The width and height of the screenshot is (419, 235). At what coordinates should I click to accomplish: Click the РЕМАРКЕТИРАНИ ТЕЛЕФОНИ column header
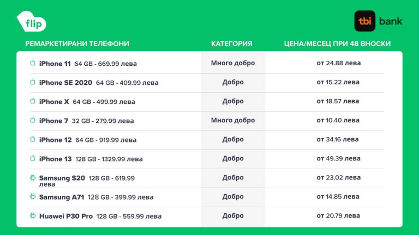[77, 44]
